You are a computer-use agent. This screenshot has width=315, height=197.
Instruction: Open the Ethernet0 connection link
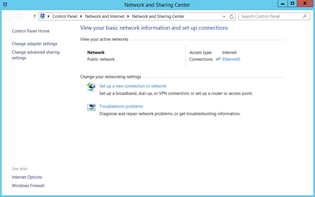coord(231,59)
